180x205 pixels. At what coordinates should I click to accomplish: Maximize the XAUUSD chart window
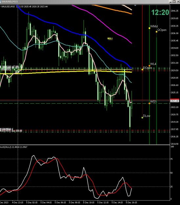[174, 1]
